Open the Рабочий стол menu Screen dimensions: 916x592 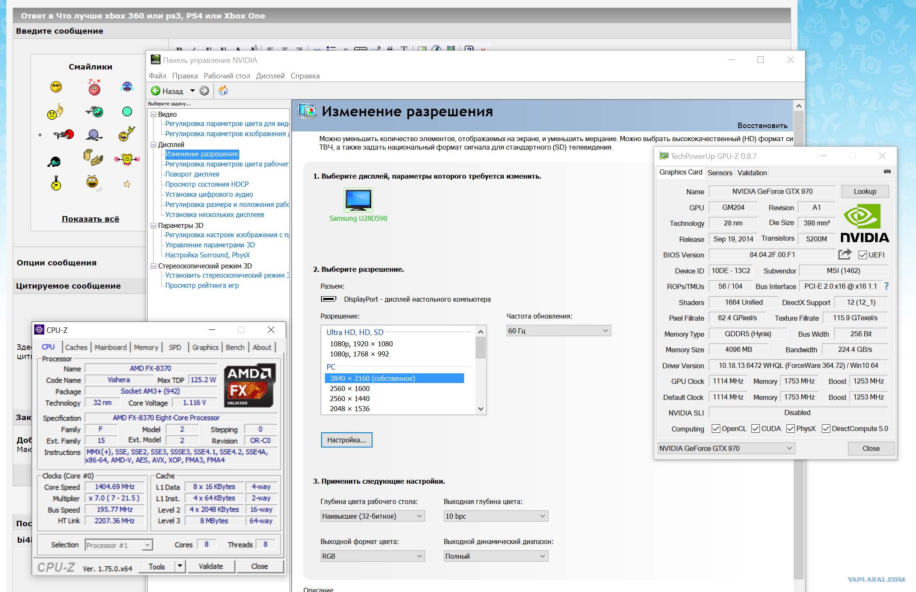227,76
